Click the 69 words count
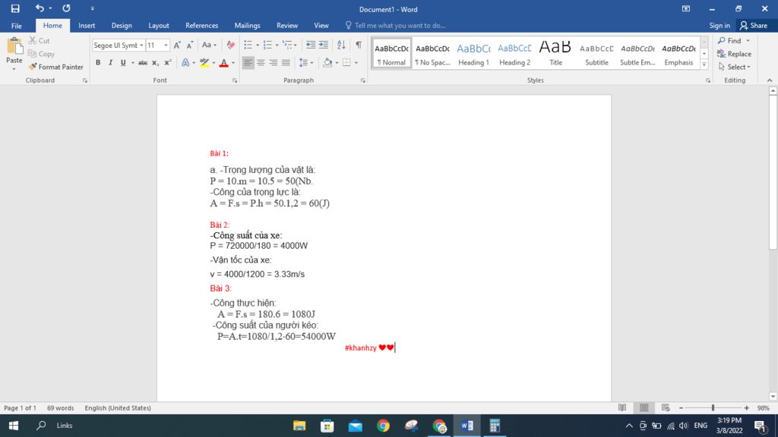778x437 pixels. point(61,407)
